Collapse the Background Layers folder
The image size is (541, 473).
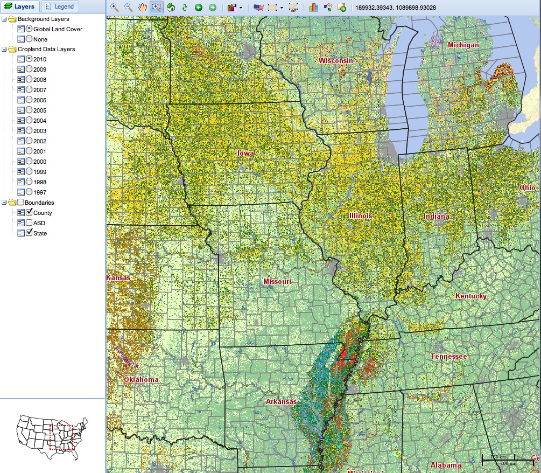4,19
